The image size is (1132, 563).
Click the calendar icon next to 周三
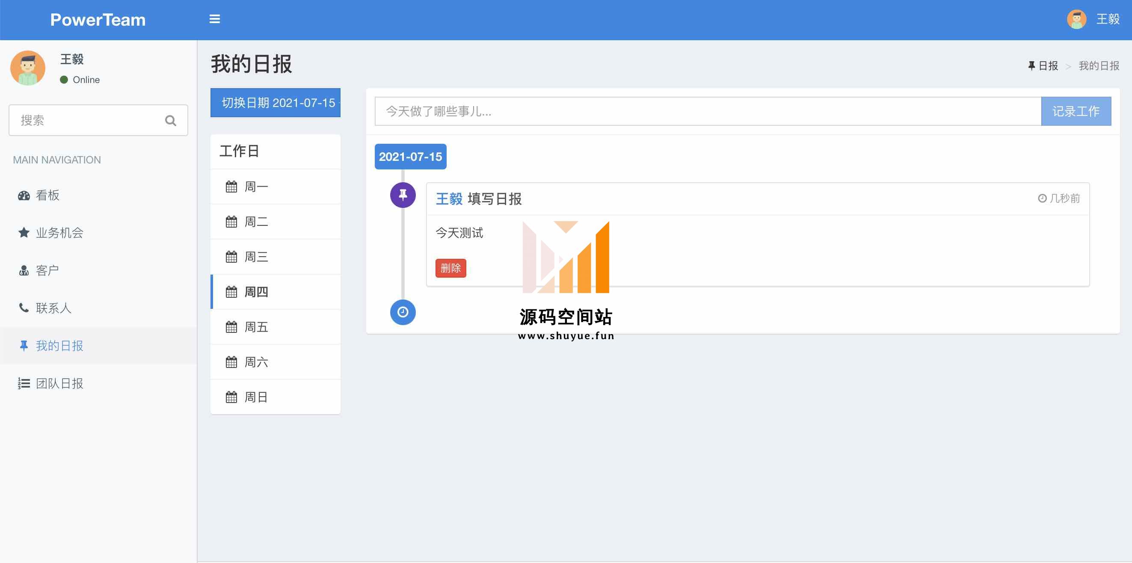tap(231, 257)
